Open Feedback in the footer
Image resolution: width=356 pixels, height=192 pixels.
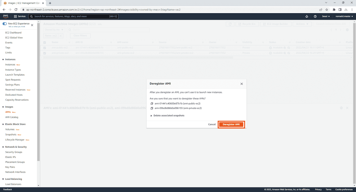tap(8, 190)
